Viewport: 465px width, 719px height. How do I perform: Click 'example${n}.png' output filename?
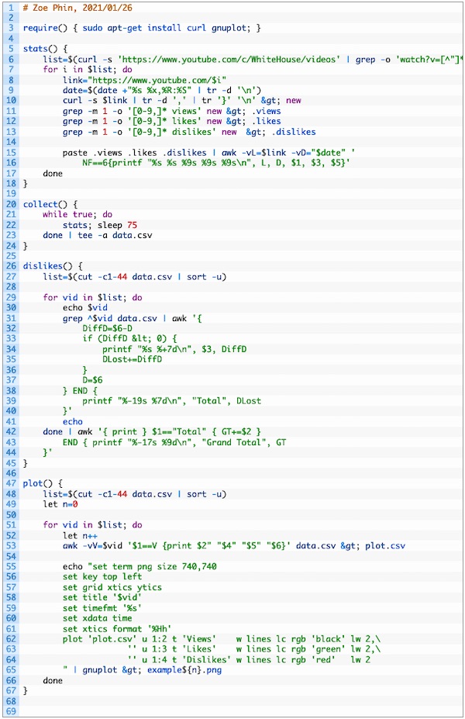coord(184,670)
